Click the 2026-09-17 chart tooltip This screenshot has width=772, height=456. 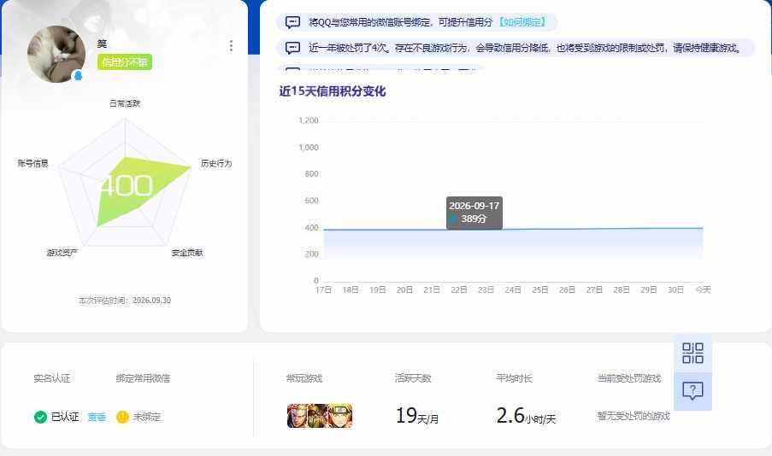(474, 213)
